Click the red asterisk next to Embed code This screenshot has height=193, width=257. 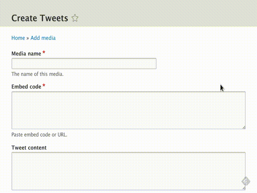point(44,86)
